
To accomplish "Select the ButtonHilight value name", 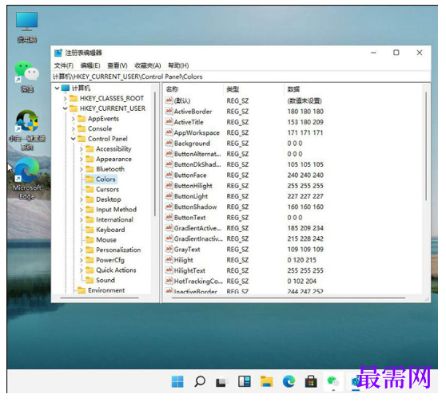I will (x=193, y=186).
